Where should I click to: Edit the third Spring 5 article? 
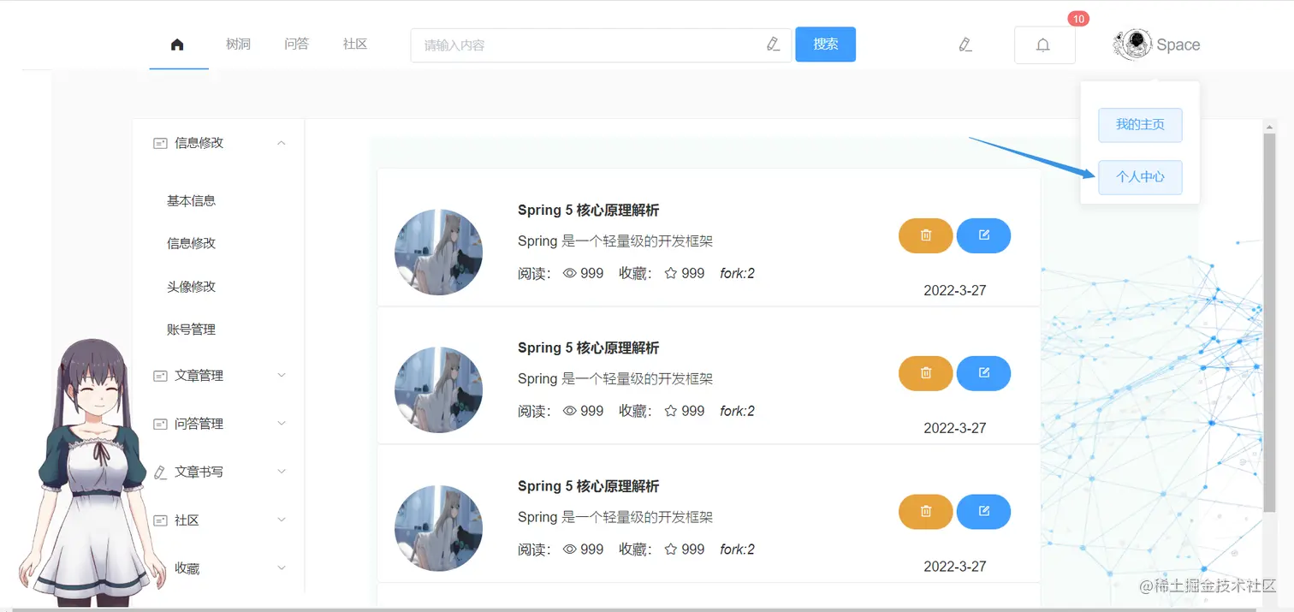coord(983,511)
